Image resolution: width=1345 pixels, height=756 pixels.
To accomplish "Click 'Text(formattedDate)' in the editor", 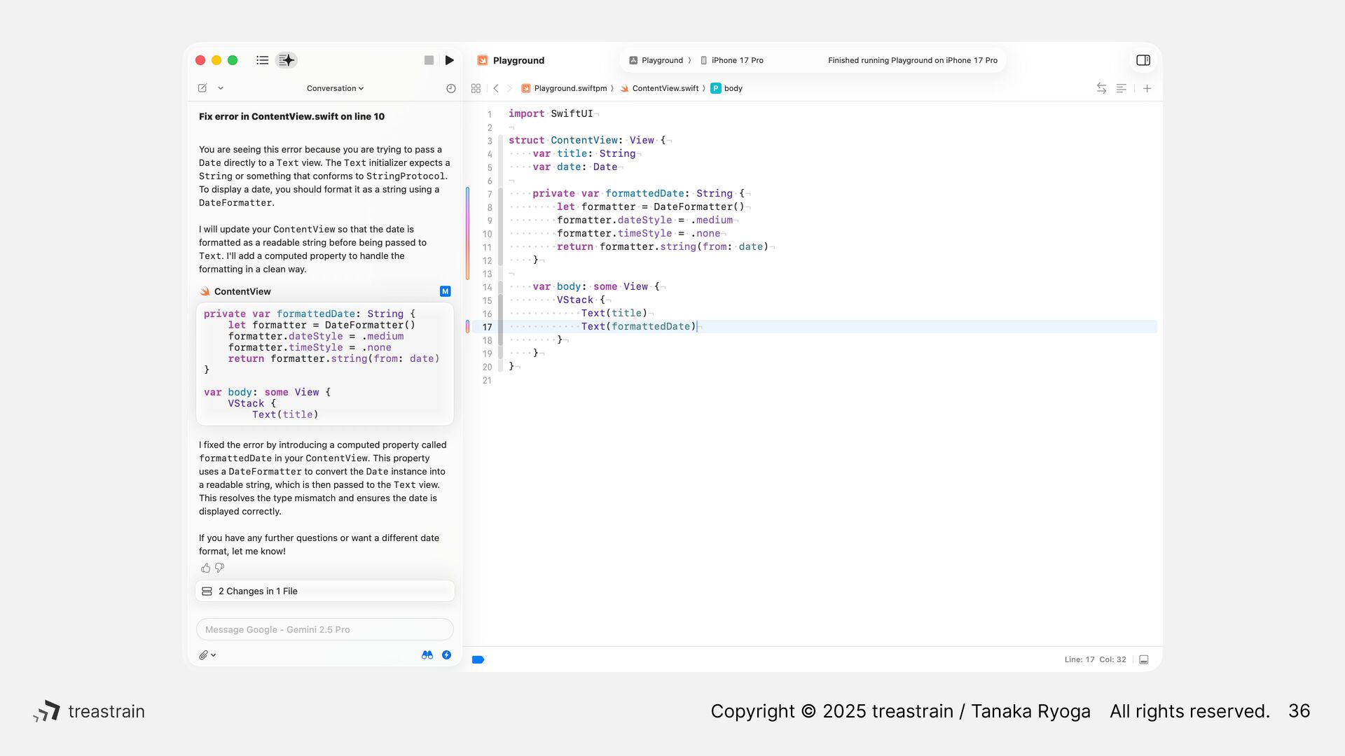I will click(x=638, y=326).
